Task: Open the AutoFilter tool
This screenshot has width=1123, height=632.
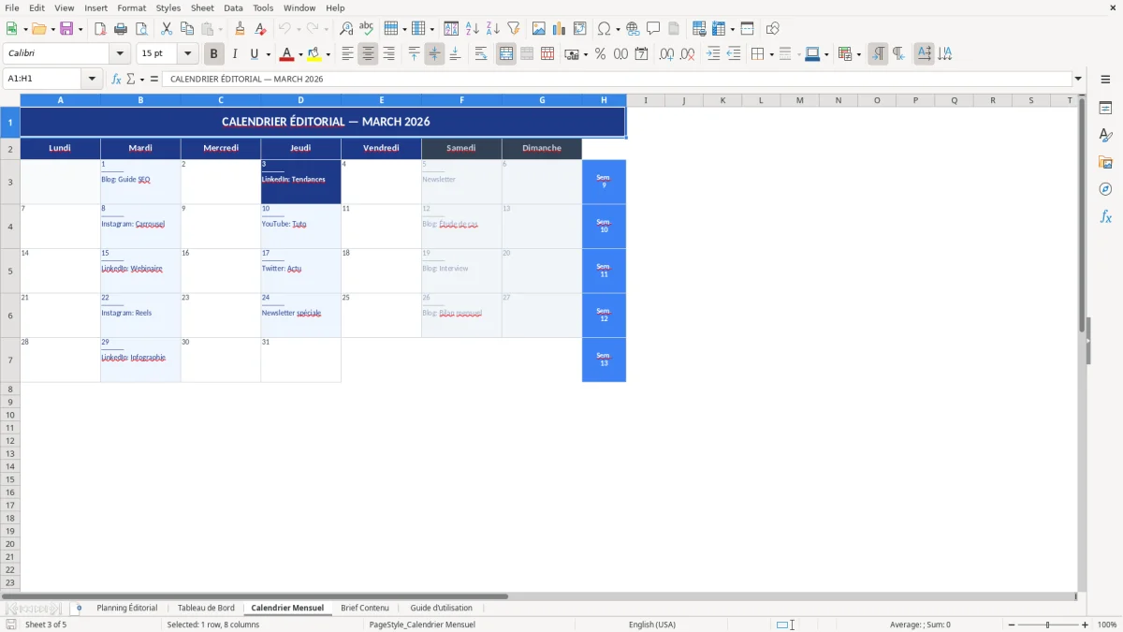Action: pyautogui.click(x=513, y=28)
